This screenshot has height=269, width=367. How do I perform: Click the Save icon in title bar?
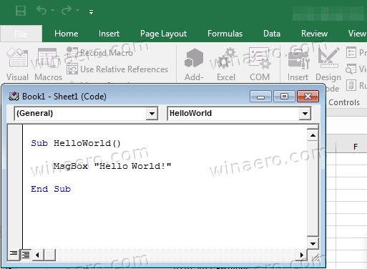[x=21, y=11]
